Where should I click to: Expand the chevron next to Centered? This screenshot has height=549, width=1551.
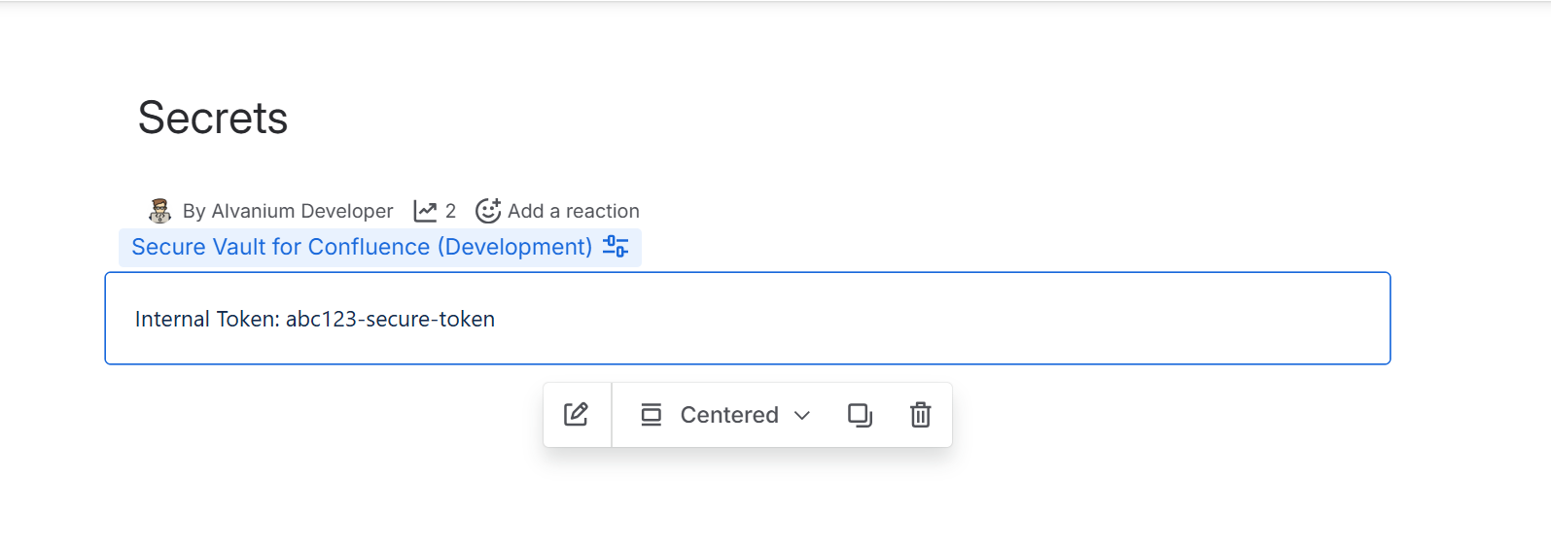click(802, 416)
